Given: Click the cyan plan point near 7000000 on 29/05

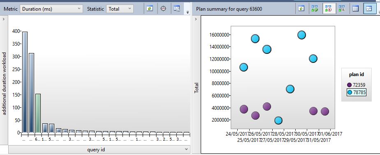Looking at the screenshot, I should (290, 89).
